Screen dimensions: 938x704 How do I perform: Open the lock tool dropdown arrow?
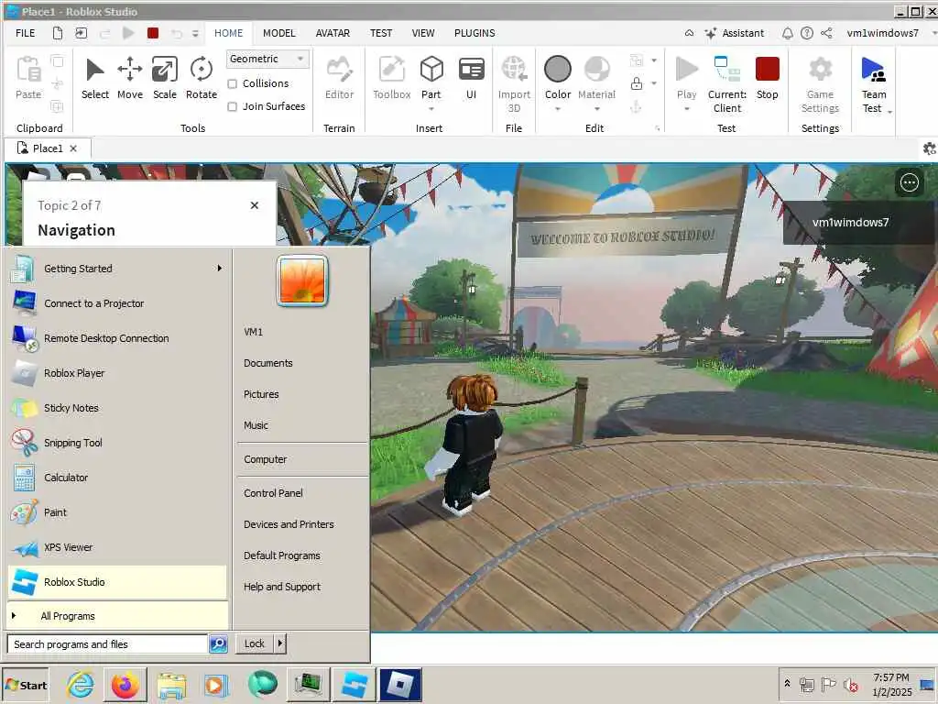tap(654, 83)
